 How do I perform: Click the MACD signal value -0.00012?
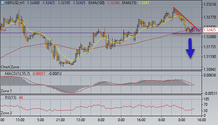pyautogui.click(x=55, y=74)
